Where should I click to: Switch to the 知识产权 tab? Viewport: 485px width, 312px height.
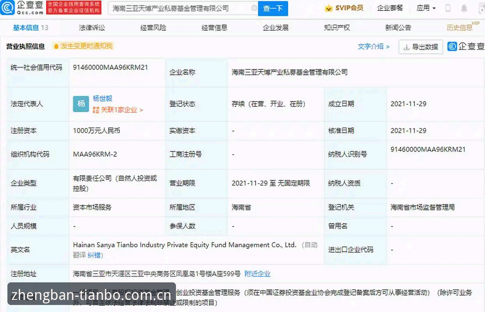click(x=337, y=28)
